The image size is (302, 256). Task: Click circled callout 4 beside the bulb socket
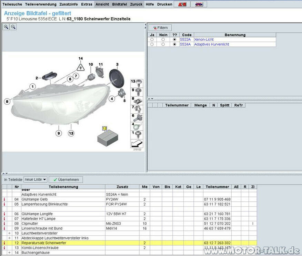coord(112,99)
